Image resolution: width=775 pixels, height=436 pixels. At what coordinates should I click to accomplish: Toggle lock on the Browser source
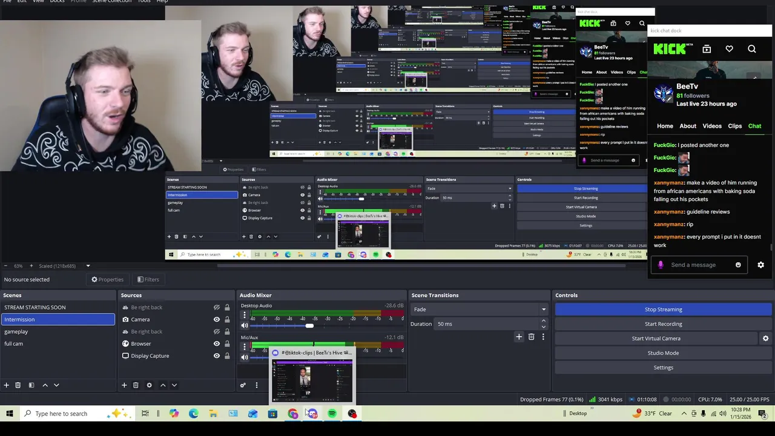point(227,344)
